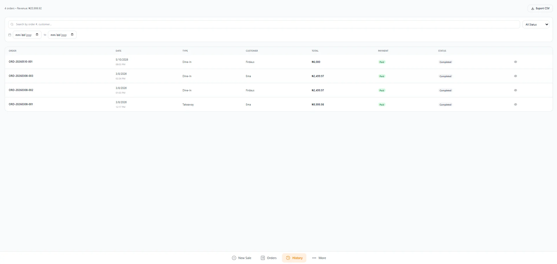The width and height of the screenshot is (557, 264).
Task: Click the Completed badge for ORD-20260308-003
Action: (445, 76)
